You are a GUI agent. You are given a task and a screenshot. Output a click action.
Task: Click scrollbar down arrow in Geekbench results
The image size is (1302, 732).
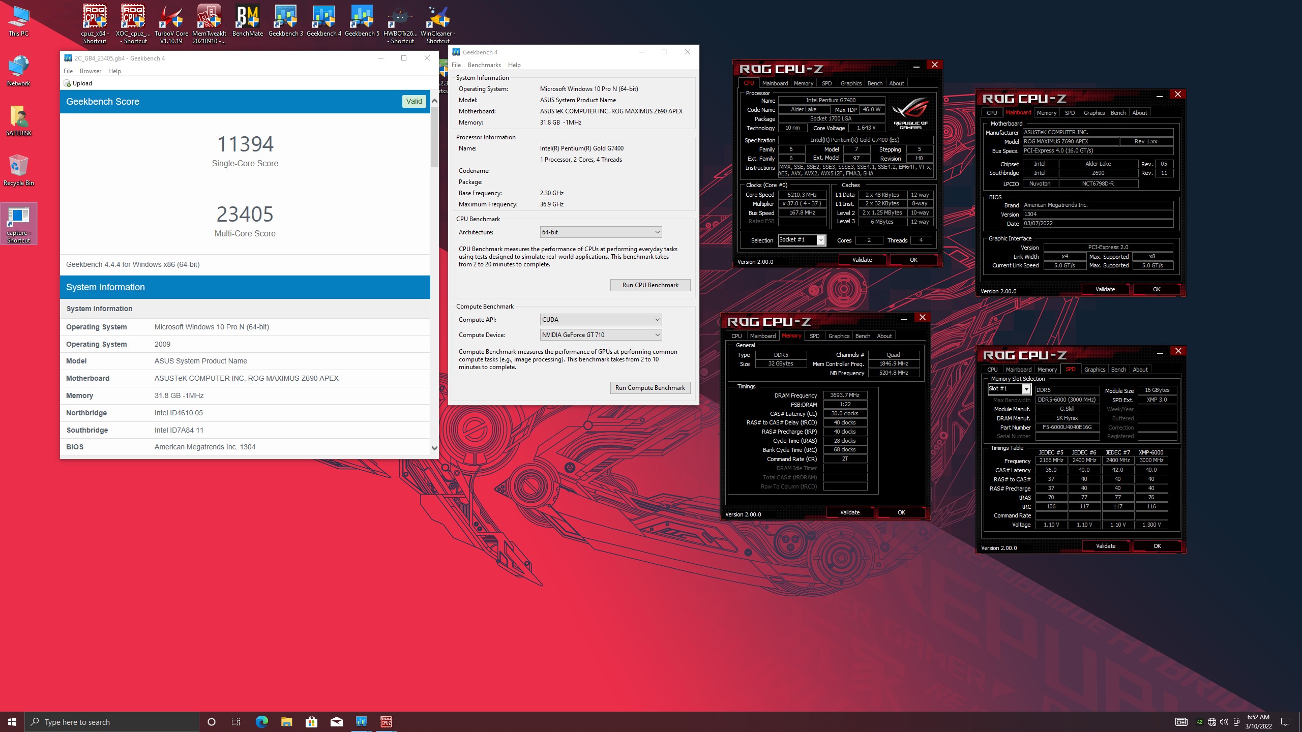[x=434, y=448]
